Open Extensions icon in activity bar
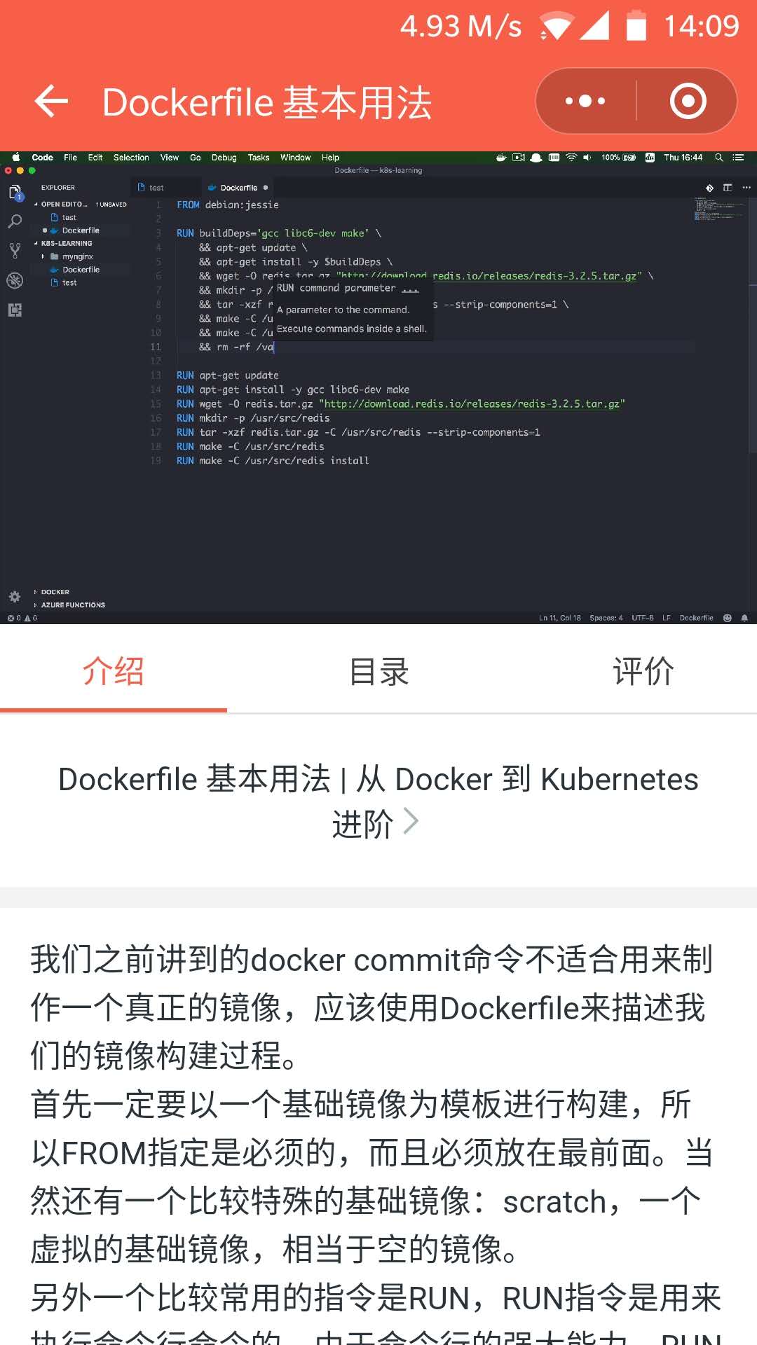This screenshot has width=757, height=1345. pos(15,310)
